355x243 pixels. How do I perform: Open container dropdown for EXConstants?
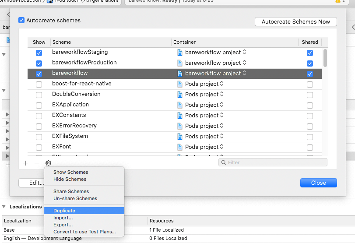[x=222, y=115]
